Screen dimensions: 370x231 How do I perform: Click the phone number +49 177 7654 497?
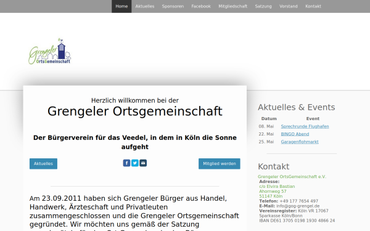[298, 201]
